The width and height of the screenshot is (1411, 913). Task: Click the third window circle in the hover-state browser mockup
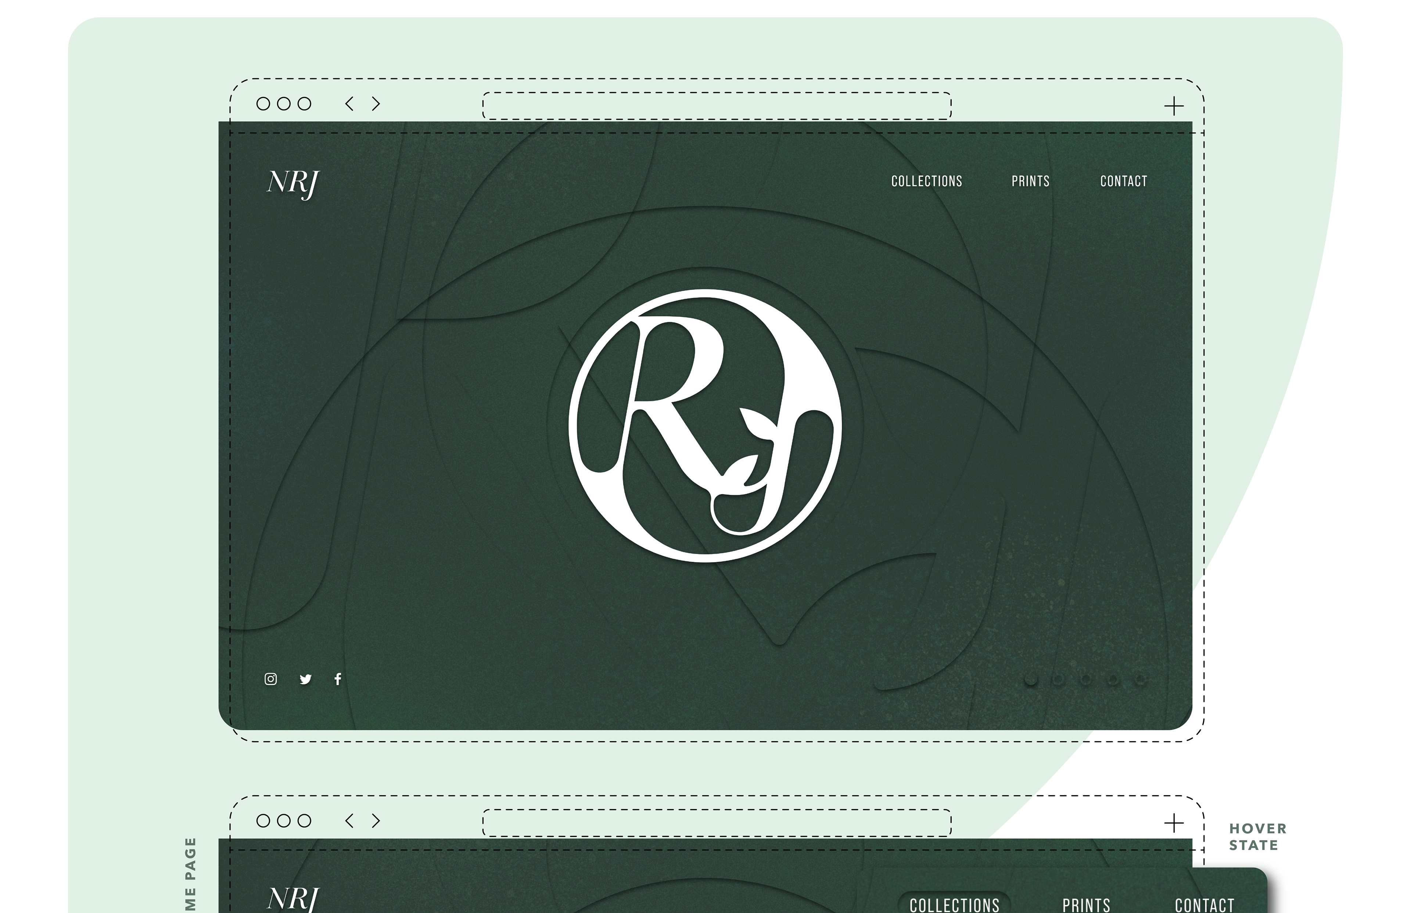[304, 820]
